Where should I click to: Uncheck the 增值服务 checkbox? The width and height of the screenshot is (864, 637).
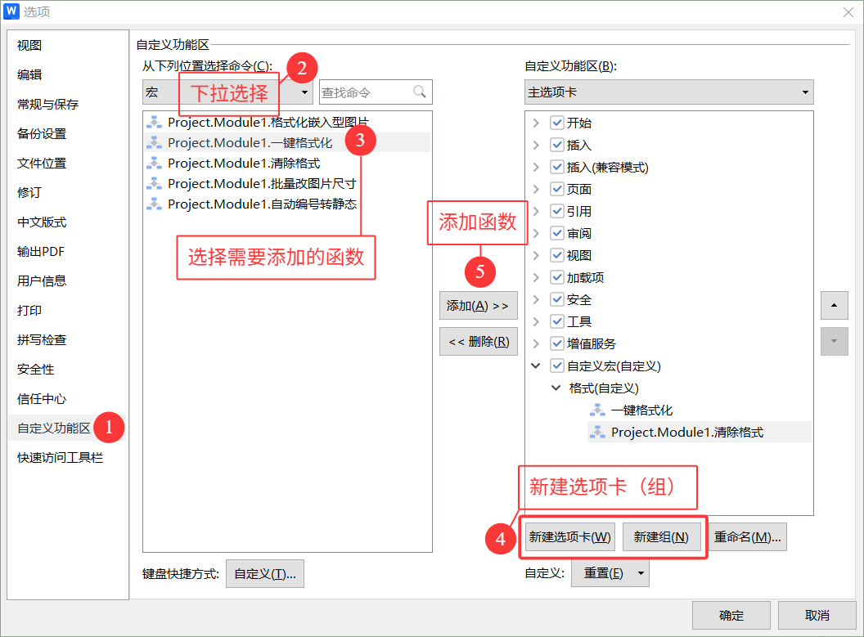click(x=557, y=343)
